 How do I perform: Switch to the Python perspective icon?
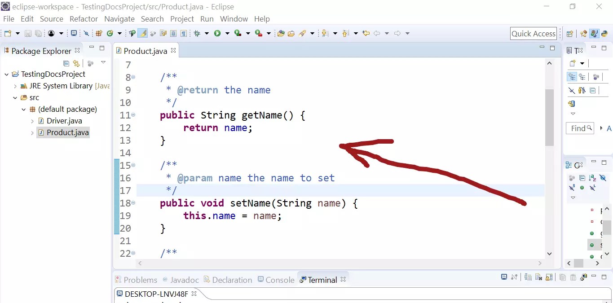point(604,33)
